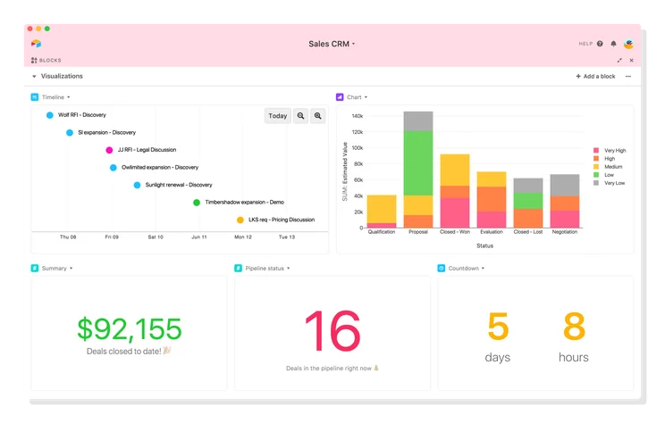Select the SI expansion - Discovery marker
This screenshot has height=423, width=665.
tap(70, 133)
